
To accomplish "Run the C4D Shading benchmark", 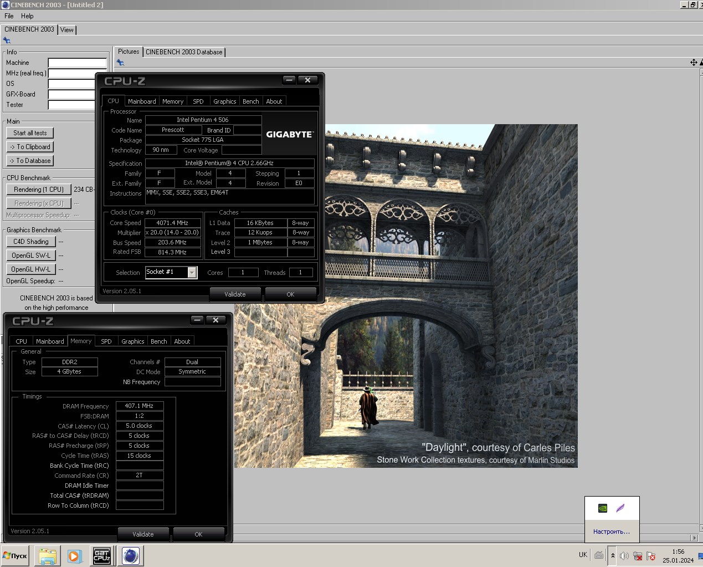I will point(31,242).
